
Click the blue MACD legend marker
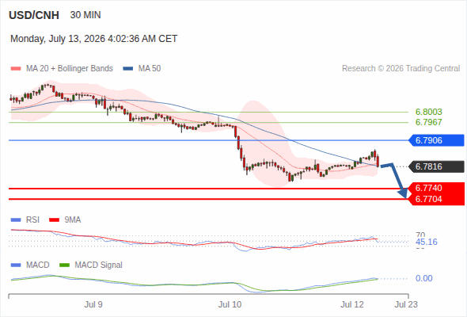[x=16, y=265]
